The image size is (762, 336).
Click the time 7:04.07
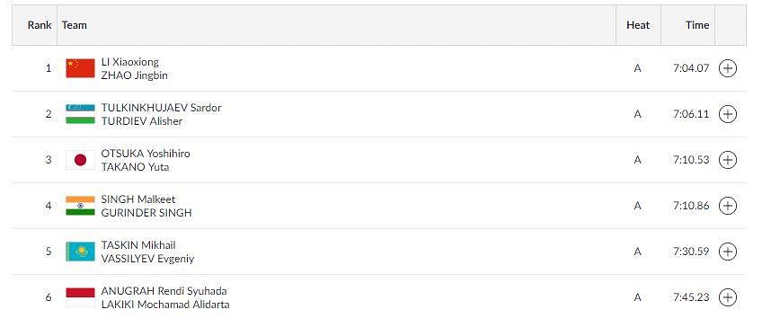[691, 68]
